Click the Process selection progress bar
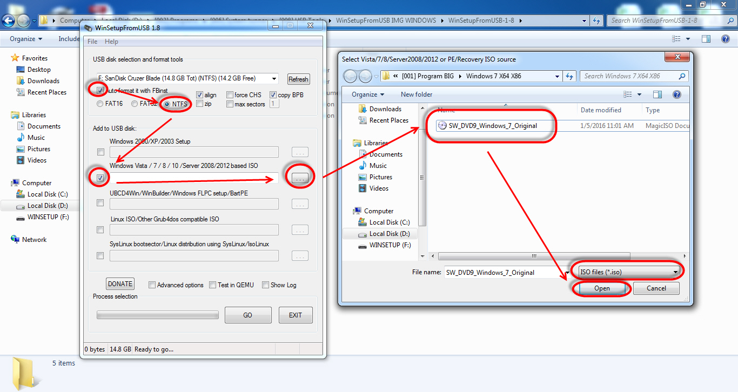The height and width of the screenshot is (392, 738). (157, 315)
